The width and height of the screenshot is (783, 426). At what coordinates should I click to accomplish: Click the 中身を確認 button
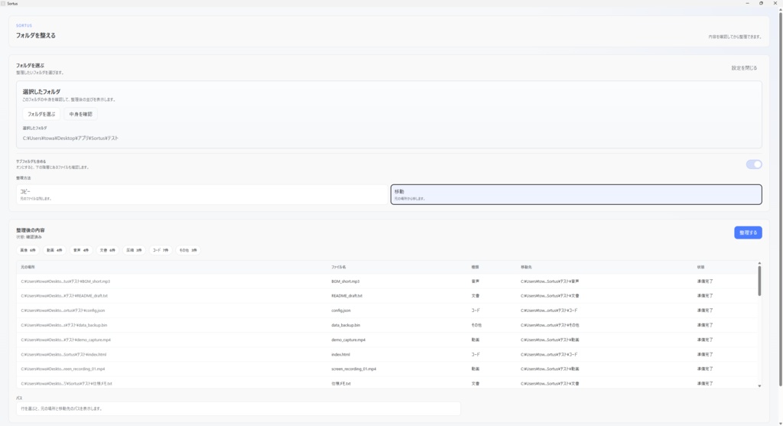coord(80,114)
